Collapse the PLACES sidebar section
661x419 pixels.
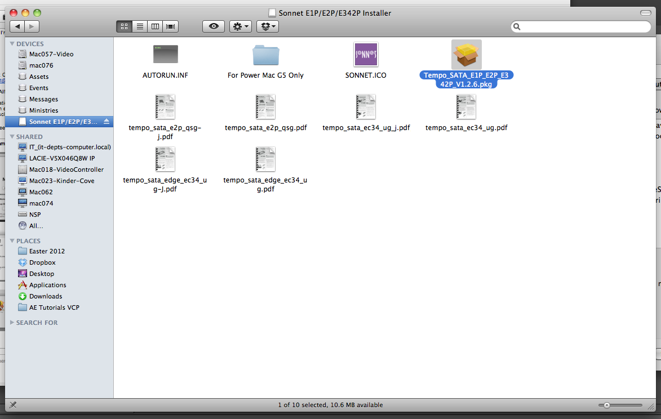[x=12, y=241]
